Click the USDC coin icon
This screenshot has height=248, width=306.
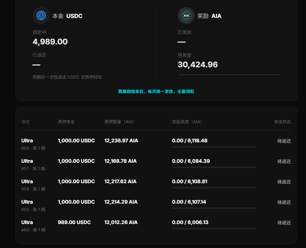point(41,15)
